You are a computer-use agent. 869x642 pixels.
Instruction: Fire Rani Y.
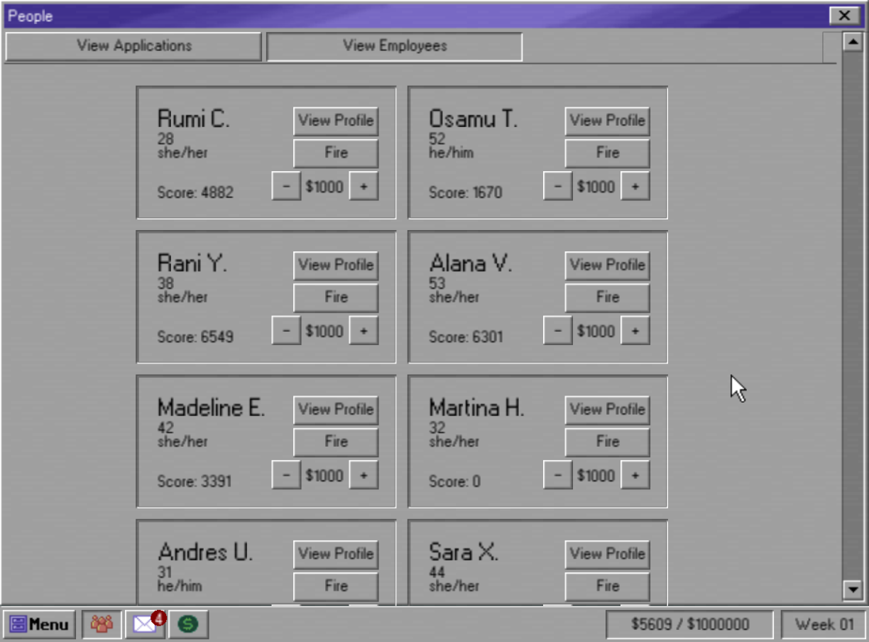(x=336, y=298)
